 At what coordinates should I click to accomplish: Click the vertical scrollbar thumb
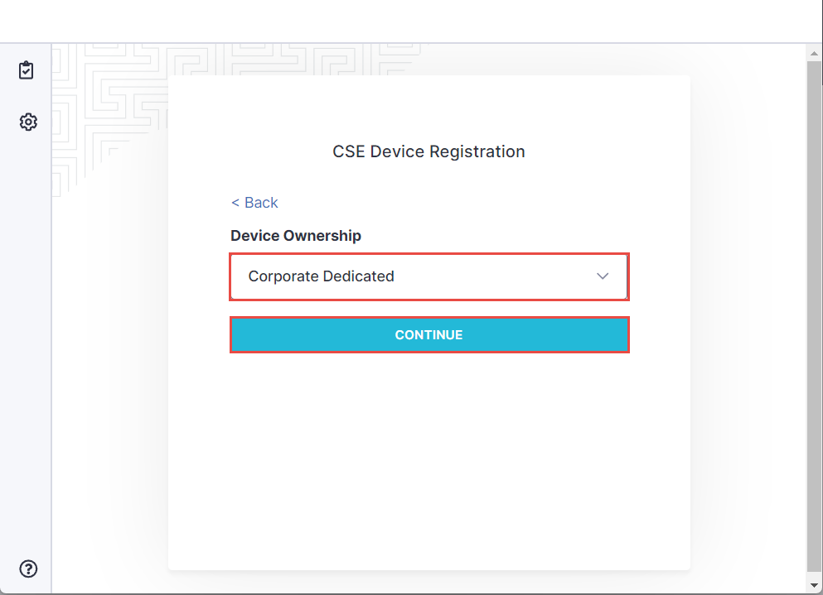(814, 314)
